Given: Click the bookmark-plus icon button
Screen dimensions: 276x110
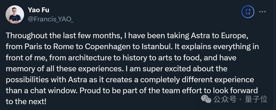Looking at the screenshot, I should click(x=248, y=12).
